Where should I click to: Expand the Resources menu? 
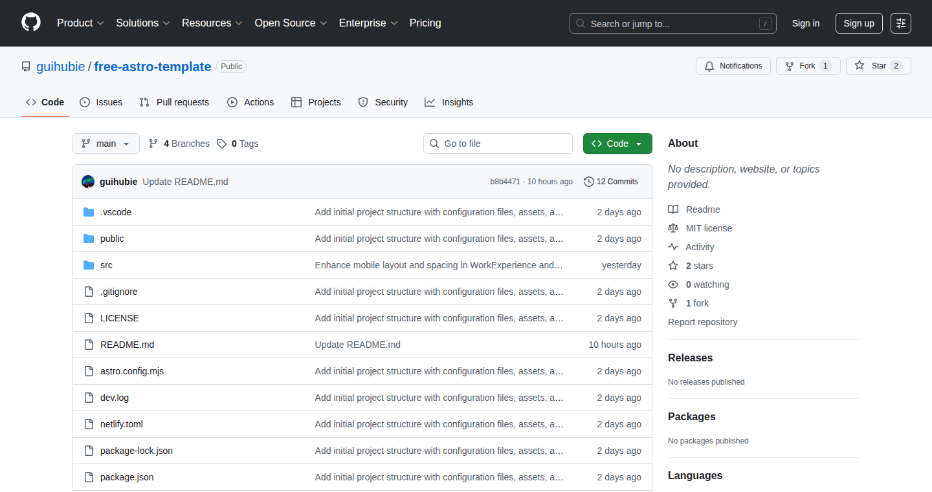tap(212, 23)
